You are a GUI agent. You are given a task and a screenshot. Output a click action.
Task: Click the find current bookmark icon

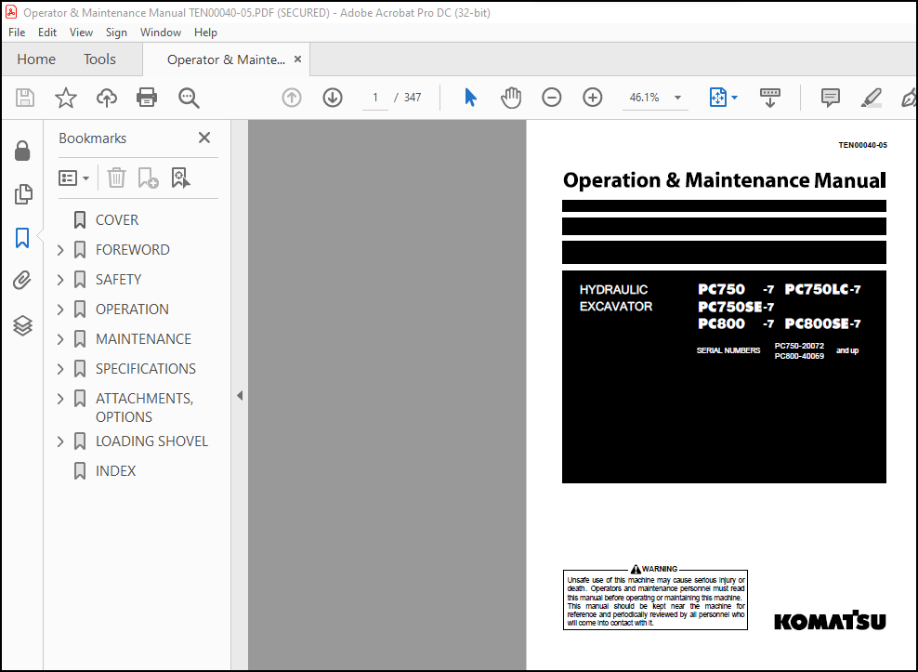click(x=180, y=178)
